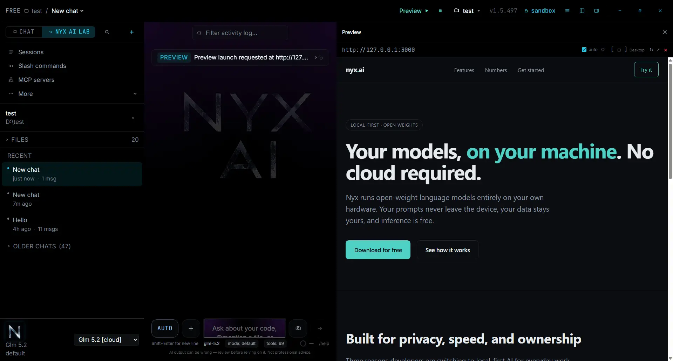Open the Glm 5.2 [cloud] model dropdown

[106, 340]
